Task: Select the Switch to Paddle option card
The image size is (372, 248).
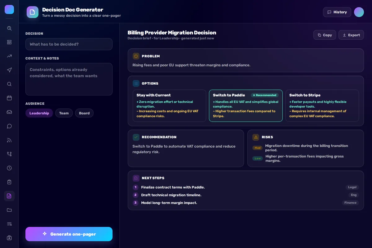Action: coord(246,106)
